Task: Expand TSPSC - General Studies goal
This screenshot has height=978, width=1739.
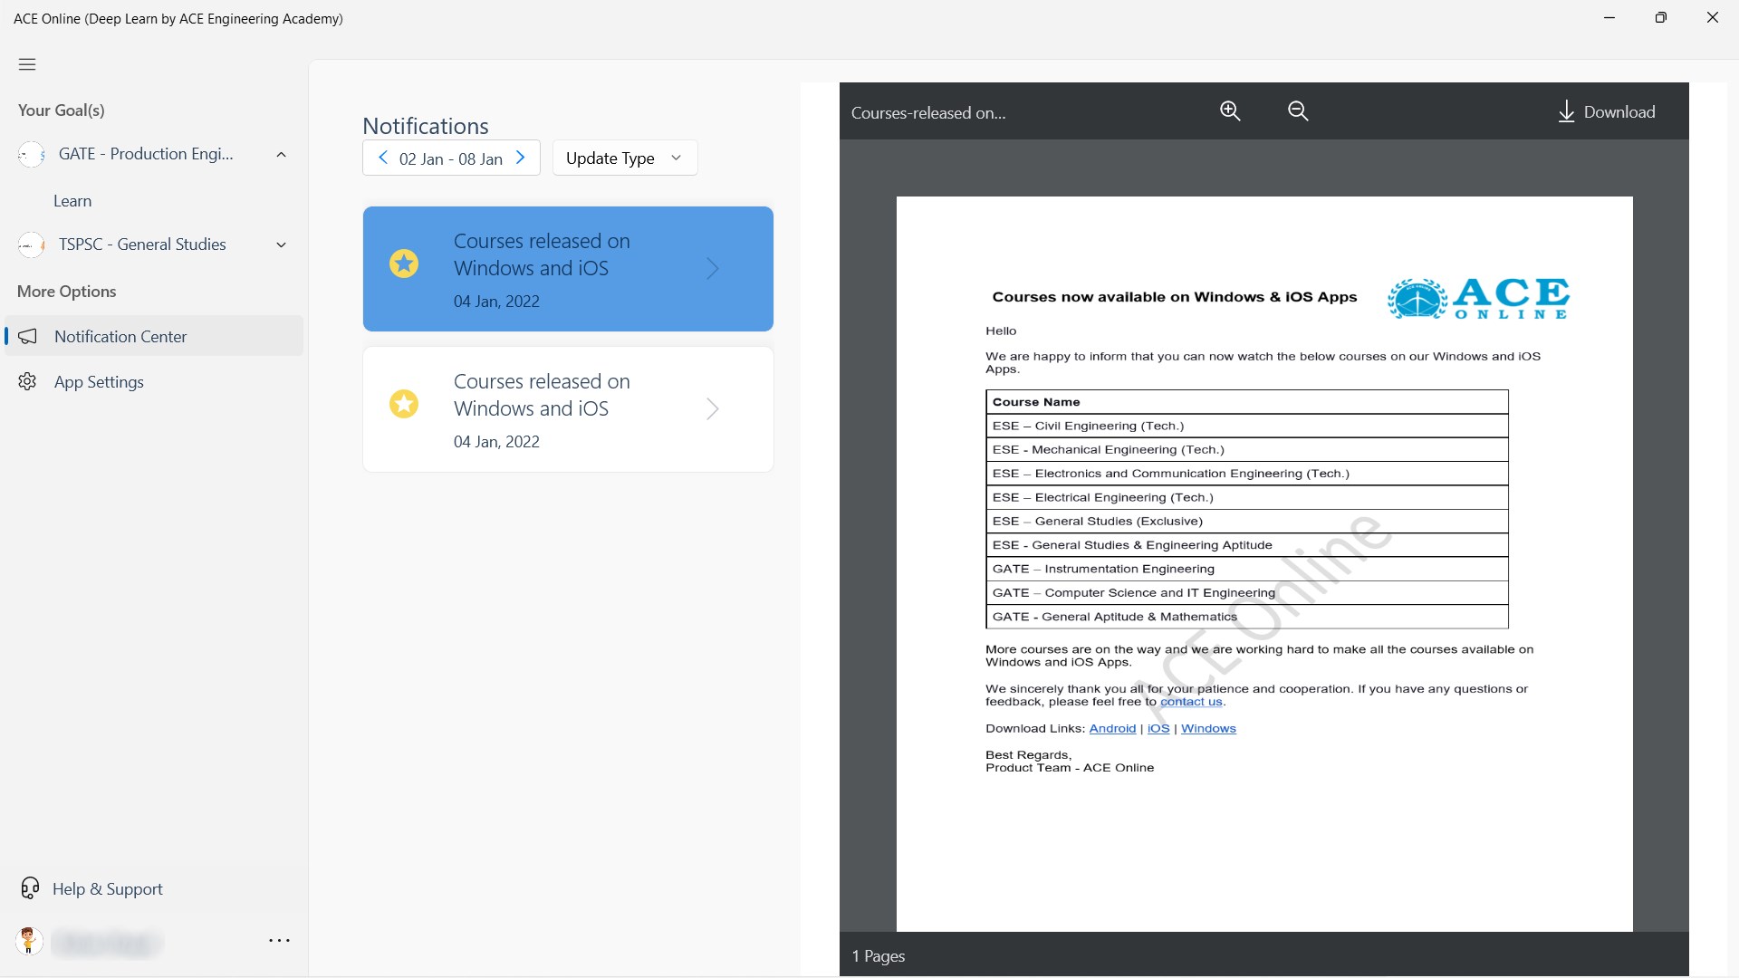Action: 281,244
